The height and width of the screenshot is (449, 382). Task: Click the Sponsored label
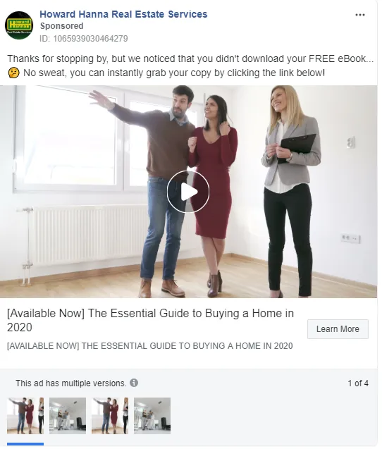pyautogui.click(x=61, y=26)
